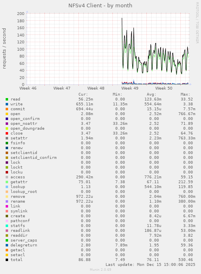Screen dimensions: 201x274
Task: Click the violet rename legend swatch
Action: pyautogui.click(x=7, y=201)
